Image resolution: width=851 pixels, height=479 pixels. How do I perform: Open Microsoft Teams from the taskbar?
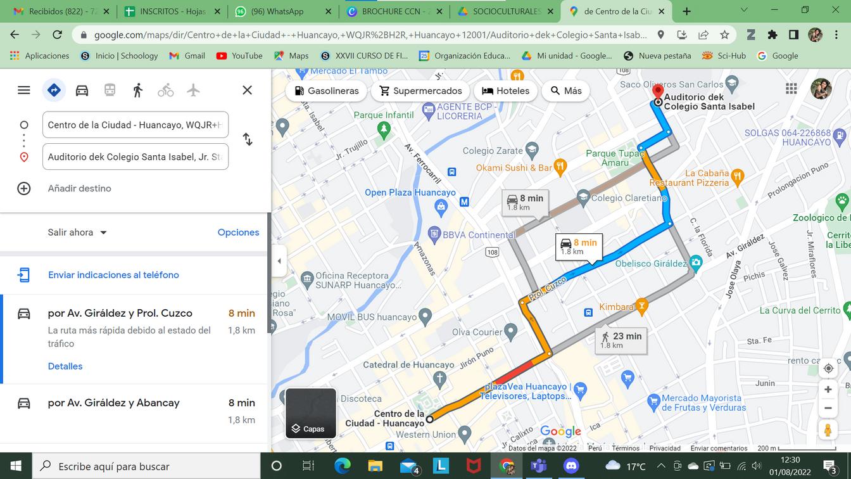[538, 466]
